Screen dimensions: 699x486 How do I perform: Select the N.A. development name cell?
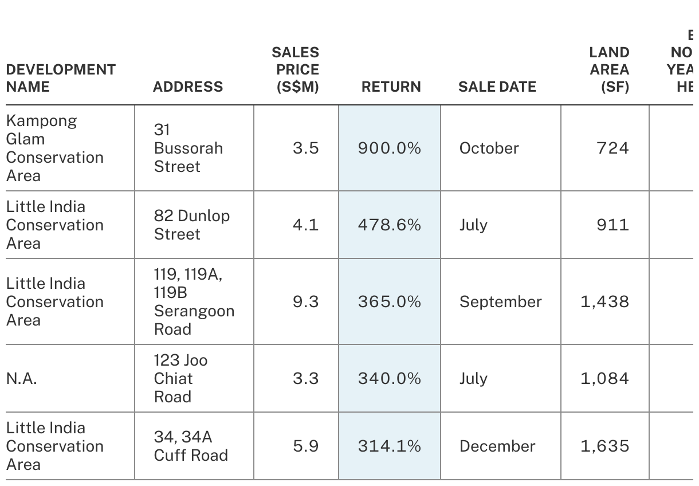(x=22, y=378)
